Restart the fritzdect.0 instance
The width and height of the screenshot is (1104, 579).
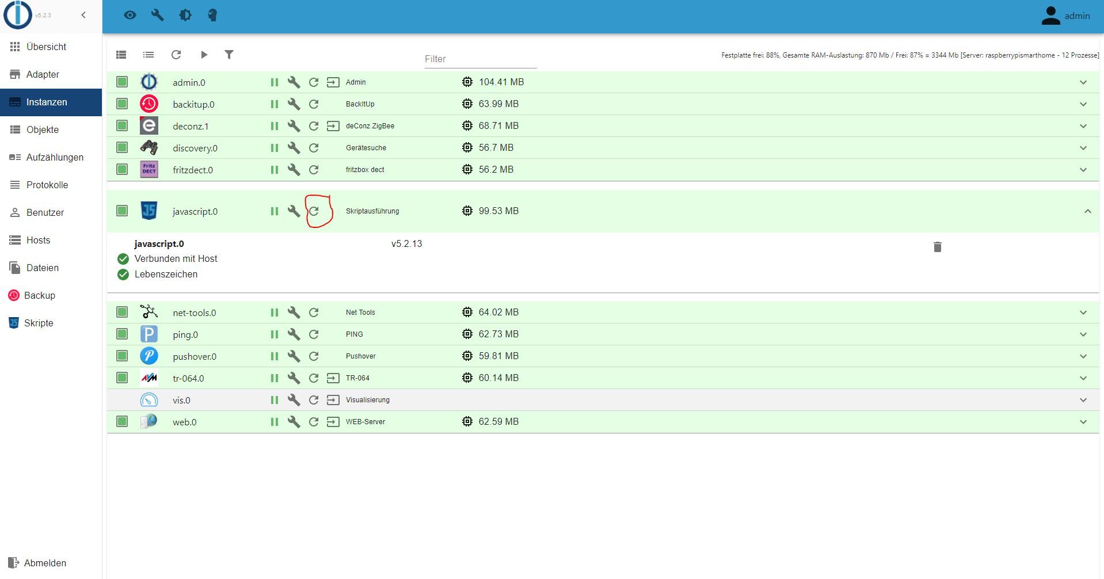314,170
